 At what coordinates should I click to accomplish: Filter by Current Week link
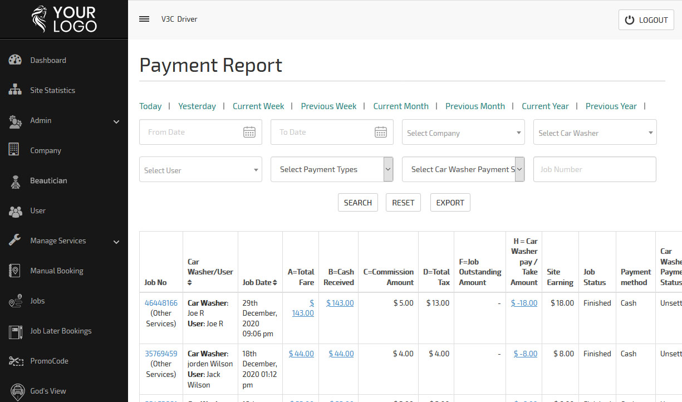258,106
